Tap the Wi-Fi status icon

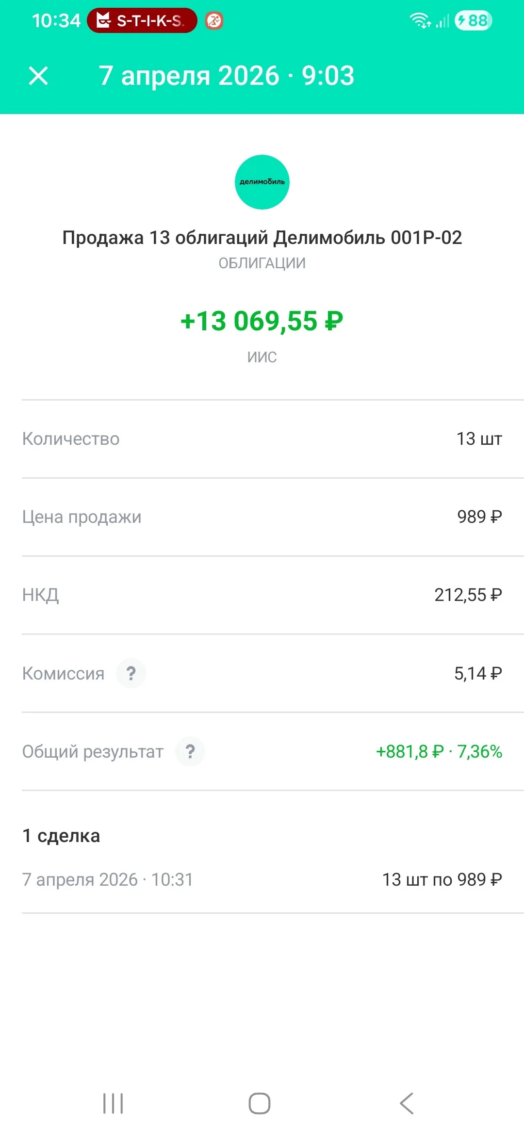coord(420,20)
